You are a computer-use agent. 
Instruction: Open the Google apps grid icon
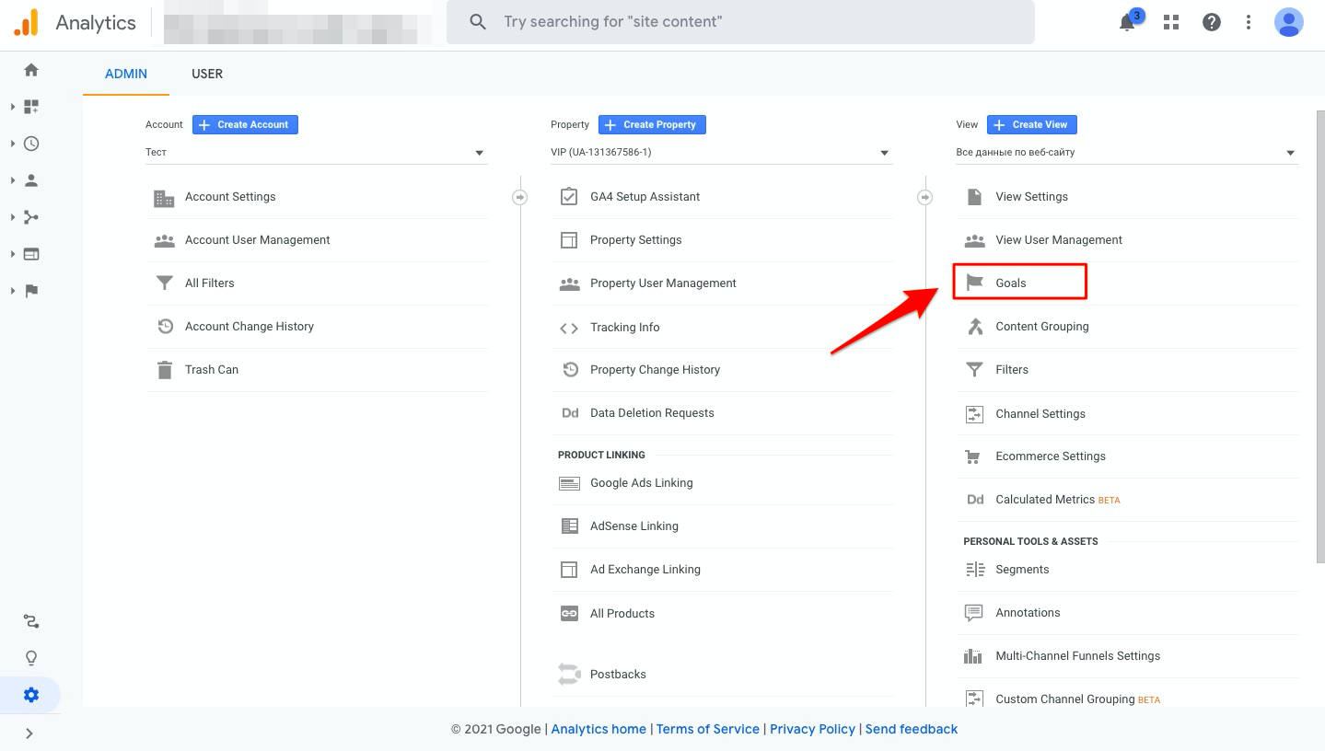click(1171, 22)
